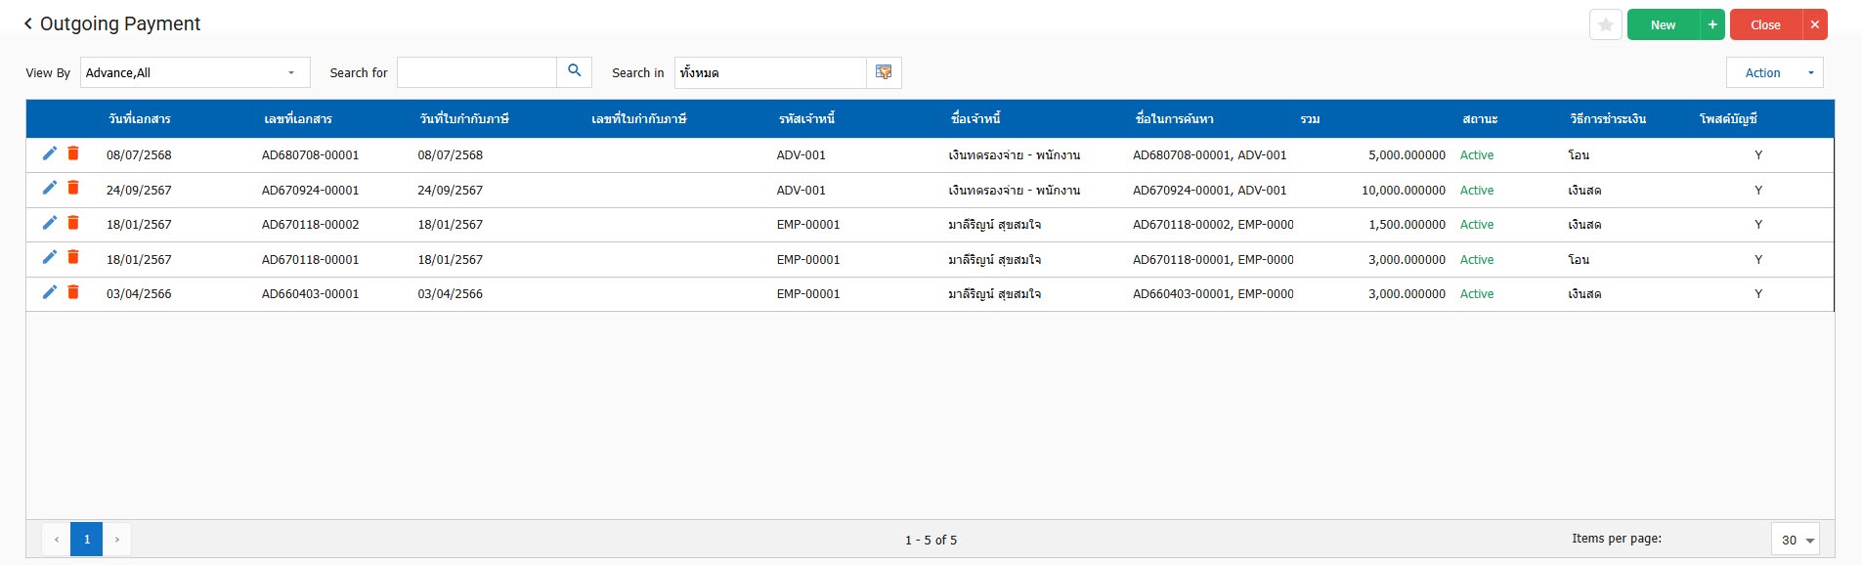This screenshot has height=565, width=1862.
Task: Click the favorite star icon
Action: pyautogui.click(x=1605, y=24)
